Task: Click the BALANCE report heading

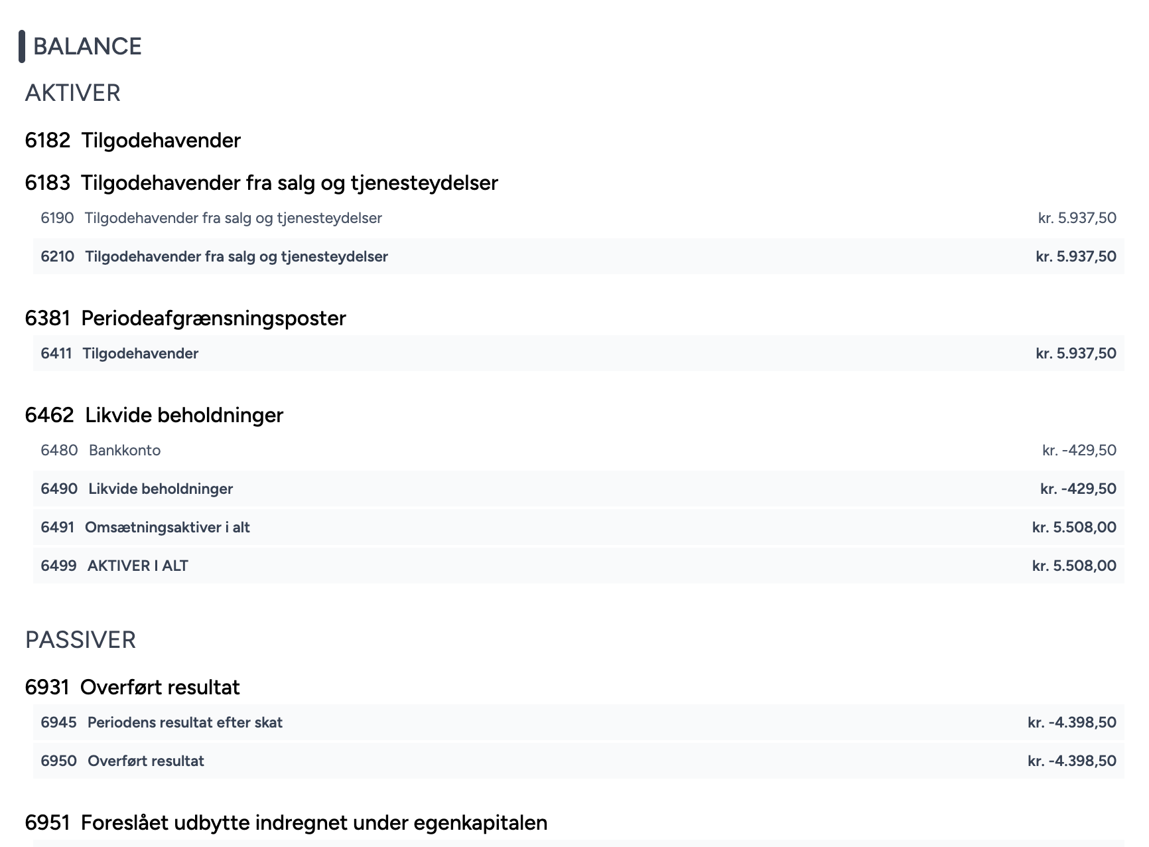Action: coord(86,46)
